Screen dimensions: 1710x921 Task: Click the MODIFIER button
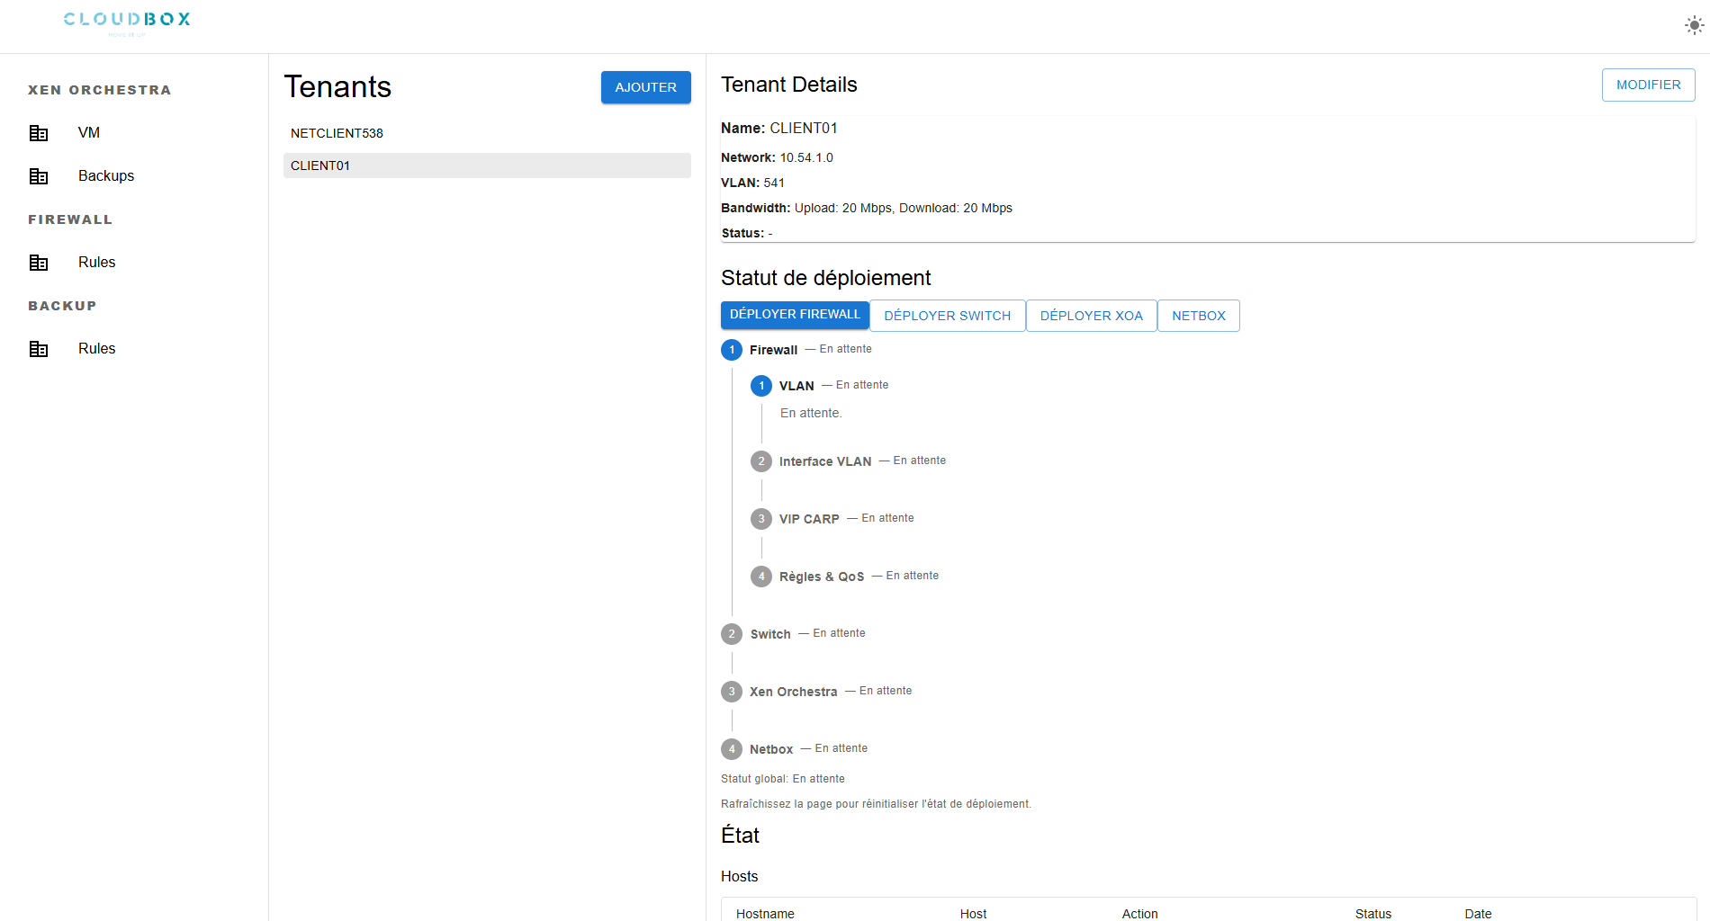click(1648, 85)
